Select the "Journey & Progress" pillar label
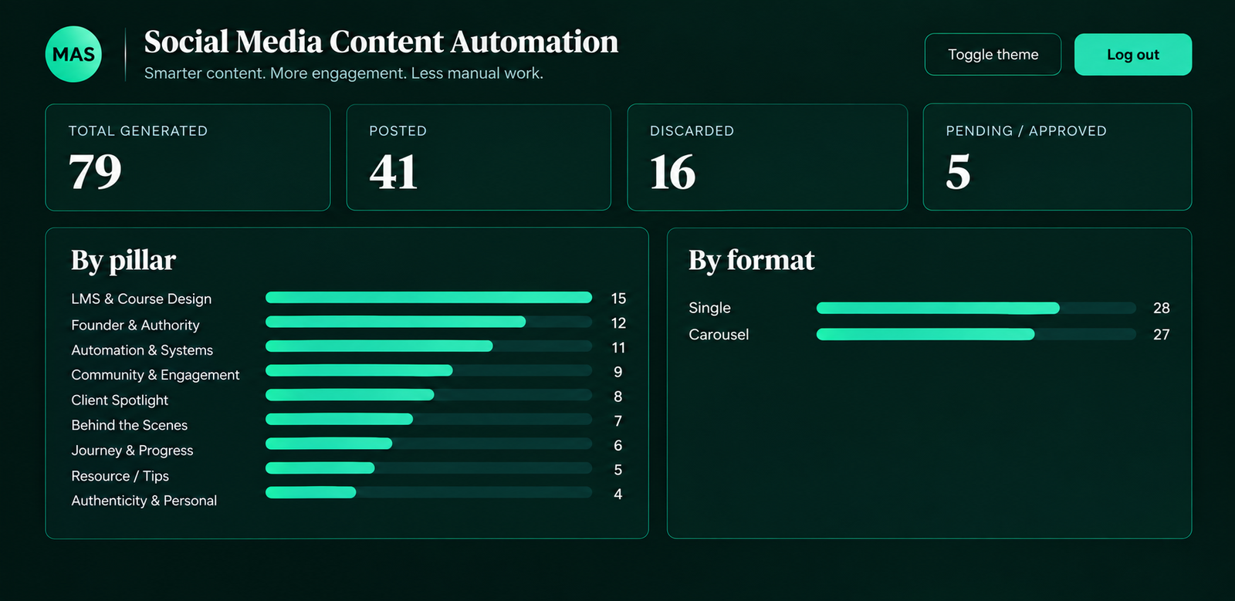The height and width of the screenshot is (601, 1235). click(132, 451)
